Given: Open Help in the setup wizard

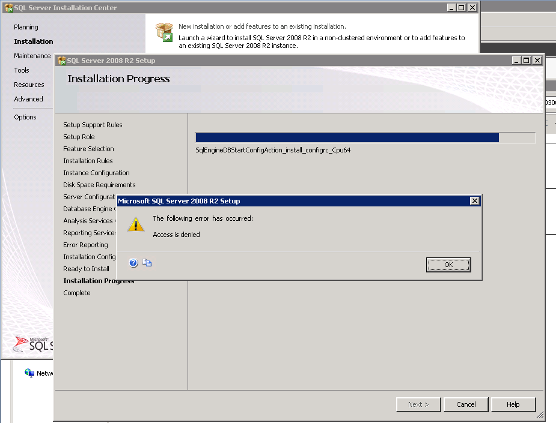Looking at the screenshot, I should pos(513,404).
